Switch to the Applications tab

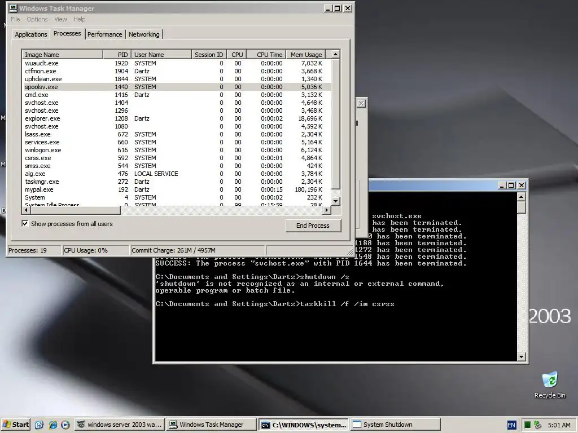click(x=31, y=34)
